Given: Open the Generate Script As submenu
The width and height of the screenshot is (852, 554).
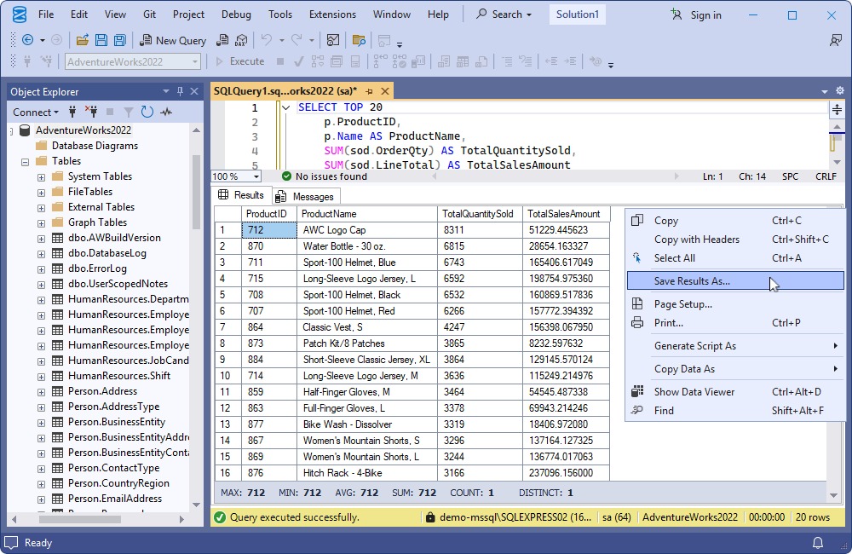Looking at the screenshot, I should pos(735,346).
